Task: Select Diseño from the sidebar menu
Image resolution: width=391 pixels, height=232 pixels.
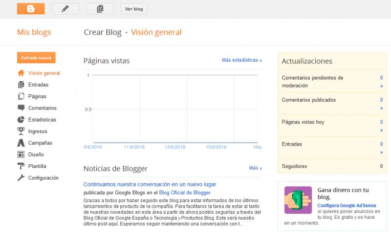Action: coord(36,154)
